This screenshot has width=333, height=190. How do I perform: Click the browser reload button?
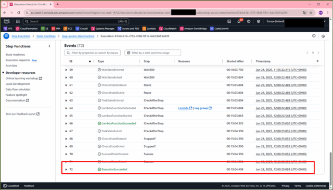pyautogui.click(x=19, y=12)
